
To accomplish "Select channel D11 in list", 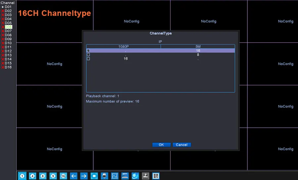I will [x=8, y=47].
